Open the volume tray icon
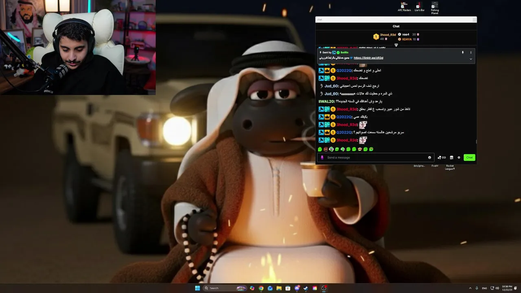Viewport: 521px width, 293px height. pos(497,288)
